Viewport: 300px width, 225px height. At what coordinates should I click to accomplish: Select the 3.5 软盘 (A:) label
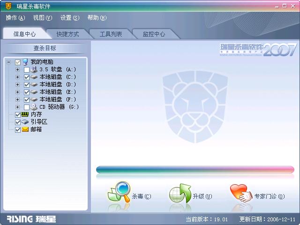58,69
